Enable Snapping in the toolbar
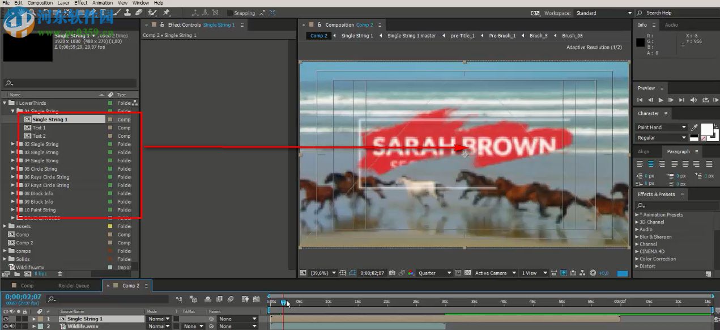720x330 pixels. (x=230, y=12)
